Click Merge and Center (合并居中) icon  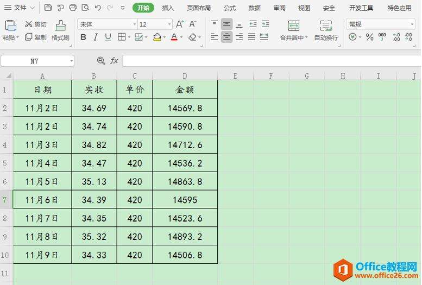(294, 26)
